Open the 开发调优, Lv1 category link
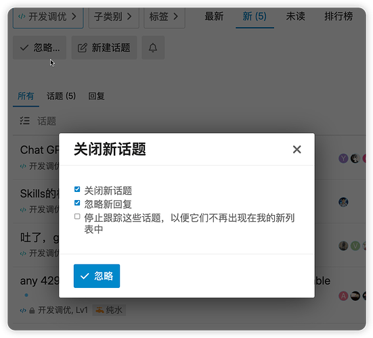The height and width of the screenshot is (338, 373). 54,310
